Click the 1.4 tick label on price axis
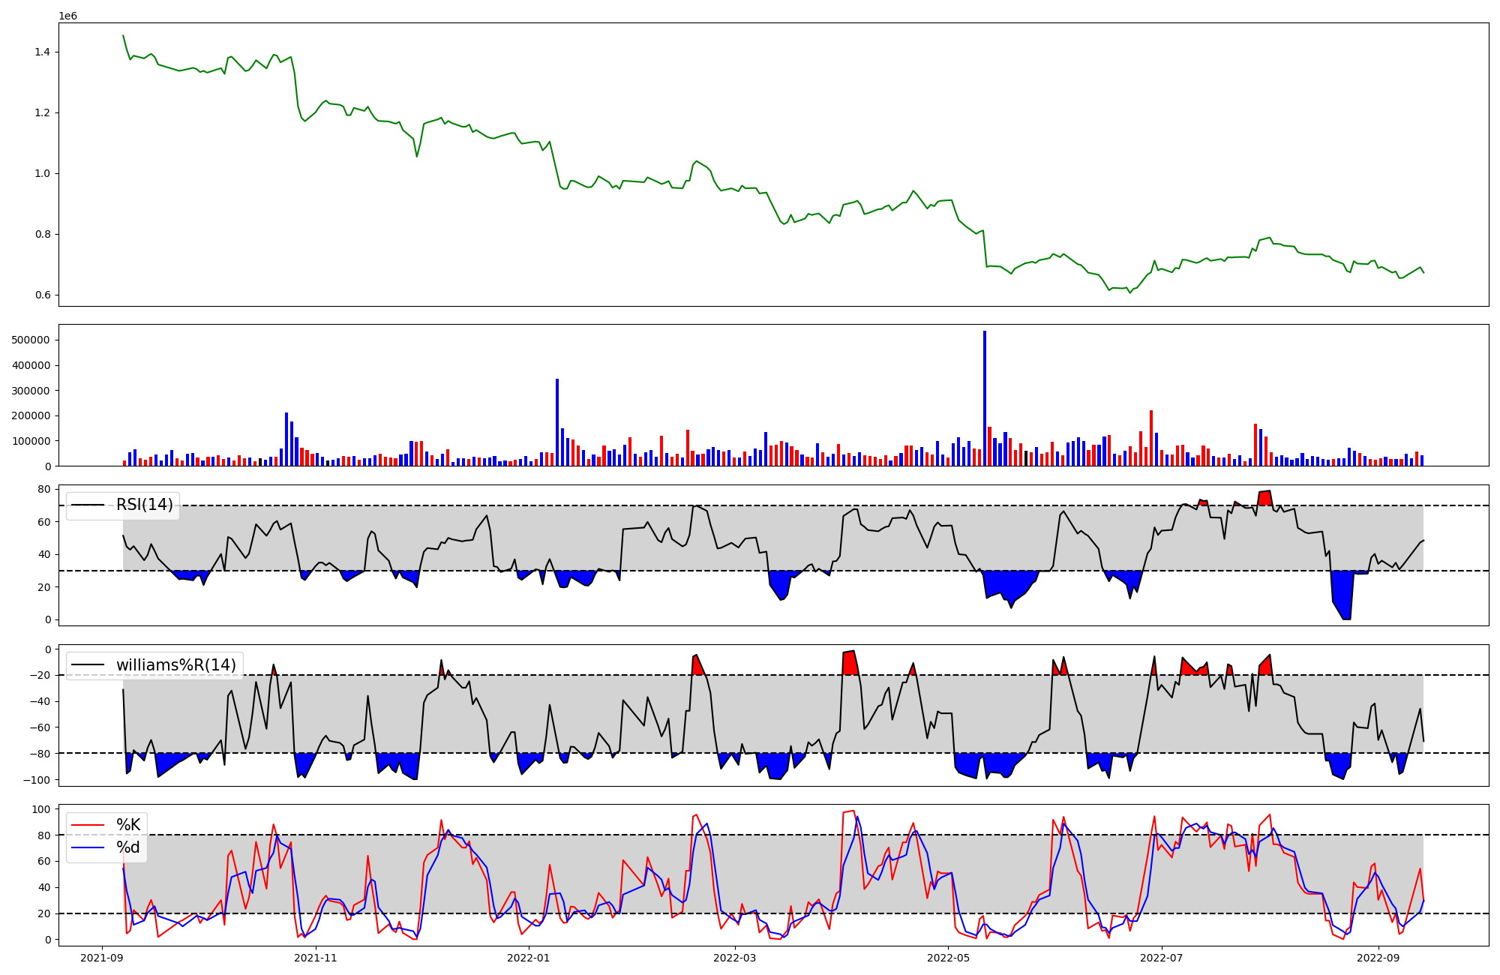Image resolution: width=1500 pixels, height=975 pixels. point(43,52)
